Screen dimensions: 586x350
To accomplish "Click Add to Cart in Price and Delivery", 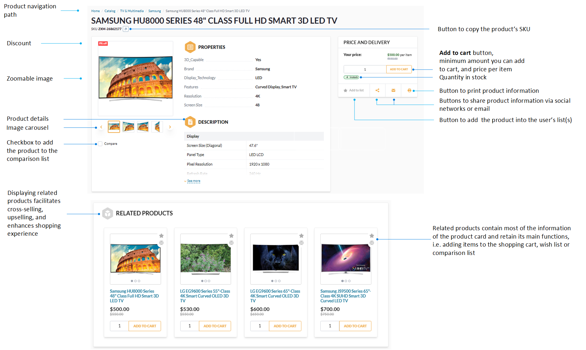I will coord(399,69).
